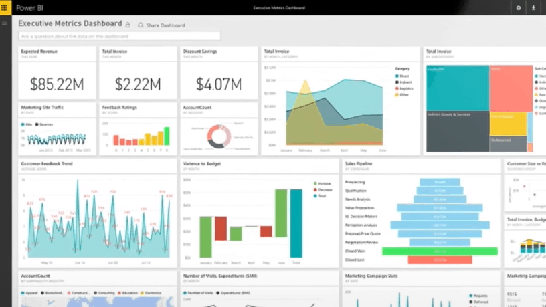Click the download icon in top bar
The width and height of the screenshot is (546, 307).
533,7
